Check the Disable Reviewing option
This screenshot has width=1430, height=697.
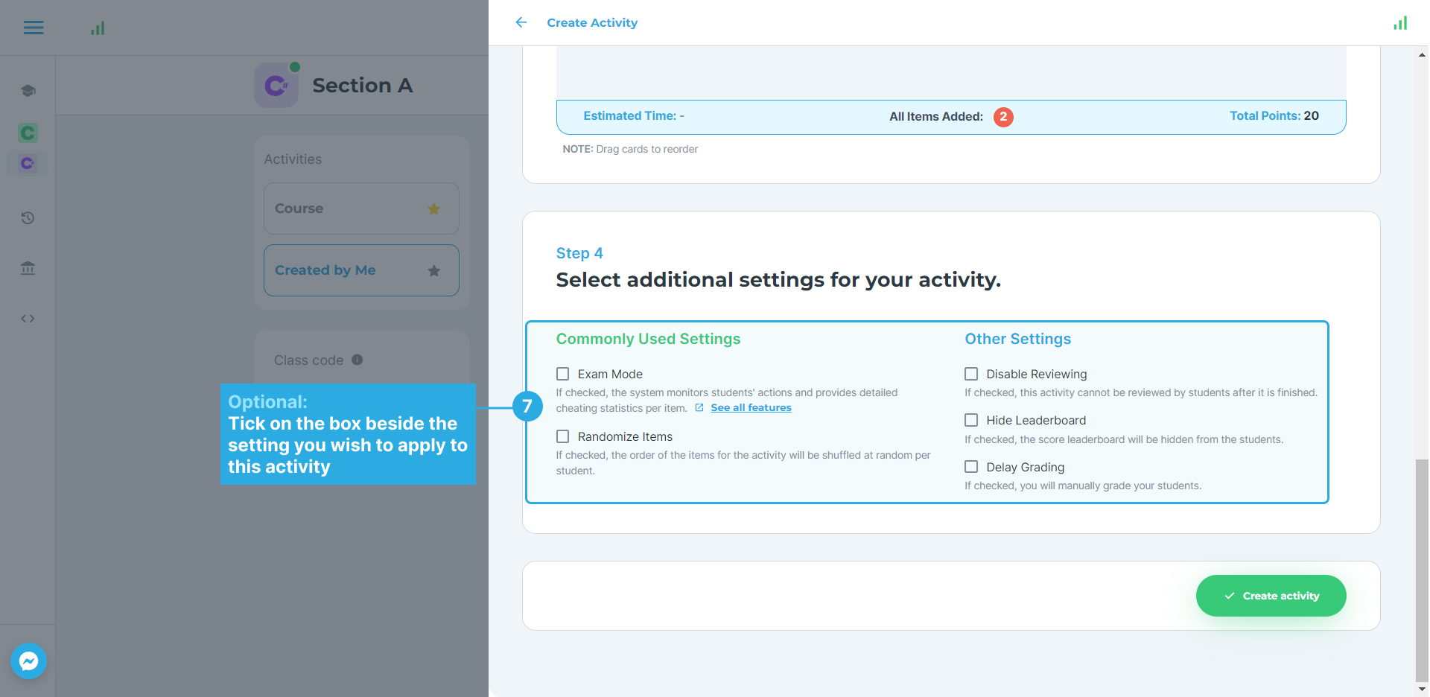coord(971,374)
